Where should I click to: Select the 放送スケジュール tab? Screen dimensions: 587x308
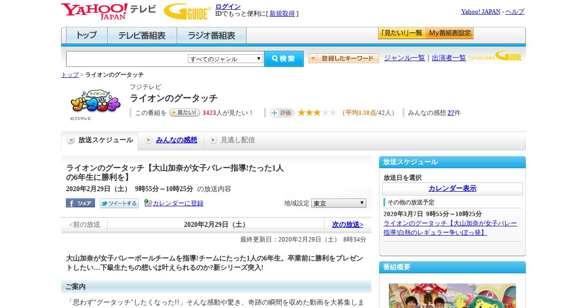pos(100,140)
